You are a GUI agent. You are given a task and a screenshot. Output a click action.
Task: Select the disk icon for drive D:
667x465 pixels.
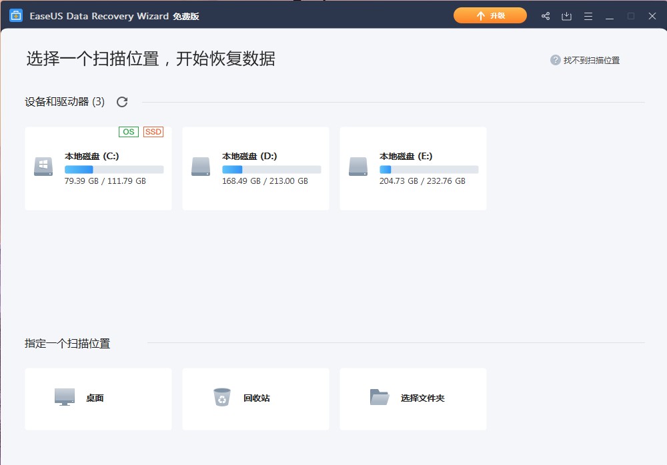tap(201, 167)
